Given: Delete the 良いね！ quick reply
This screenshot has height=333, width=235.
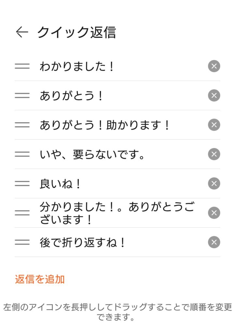Looking at the screenshot, I should click(214, 183).
